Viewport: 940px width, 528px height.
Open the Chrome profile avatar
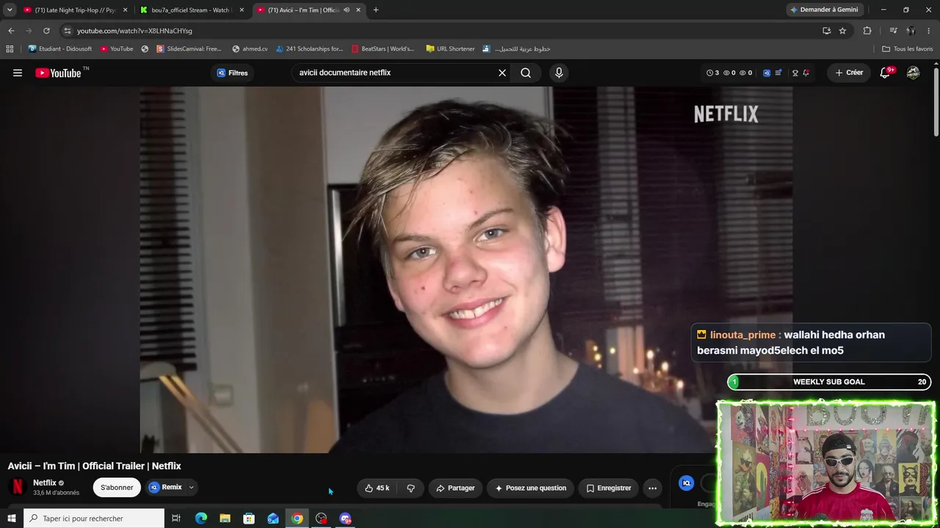click(x=911, y=31)
